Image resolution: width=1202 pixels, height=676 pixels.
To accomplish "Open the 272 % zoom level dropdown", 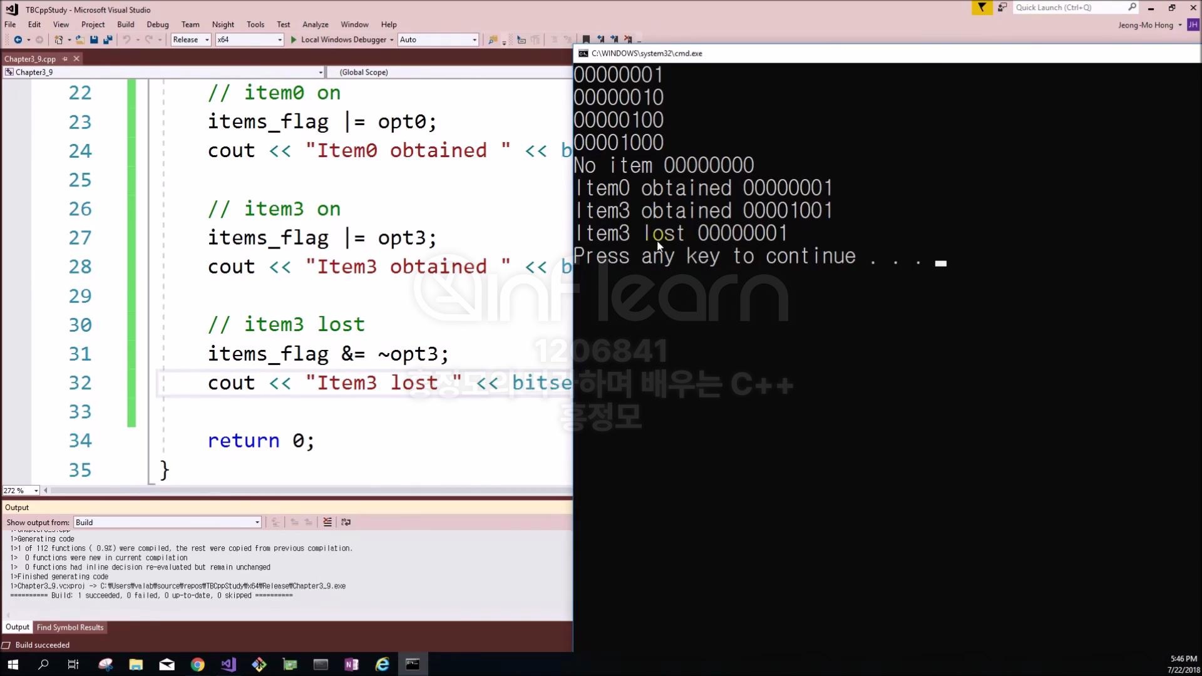I will pos(36,491).
